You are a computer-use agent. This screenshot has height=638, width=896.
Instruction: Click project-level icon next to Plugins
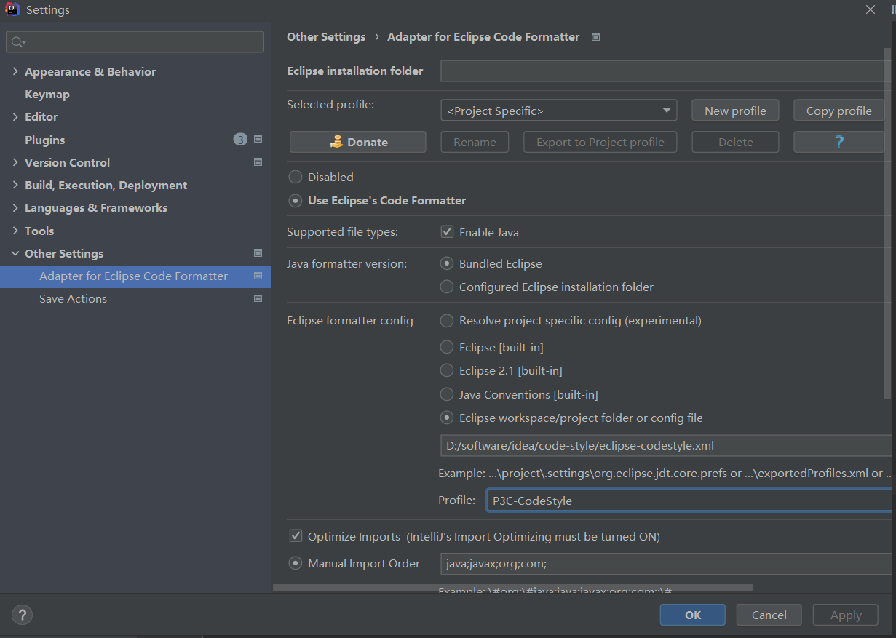[x=258, y=140]
